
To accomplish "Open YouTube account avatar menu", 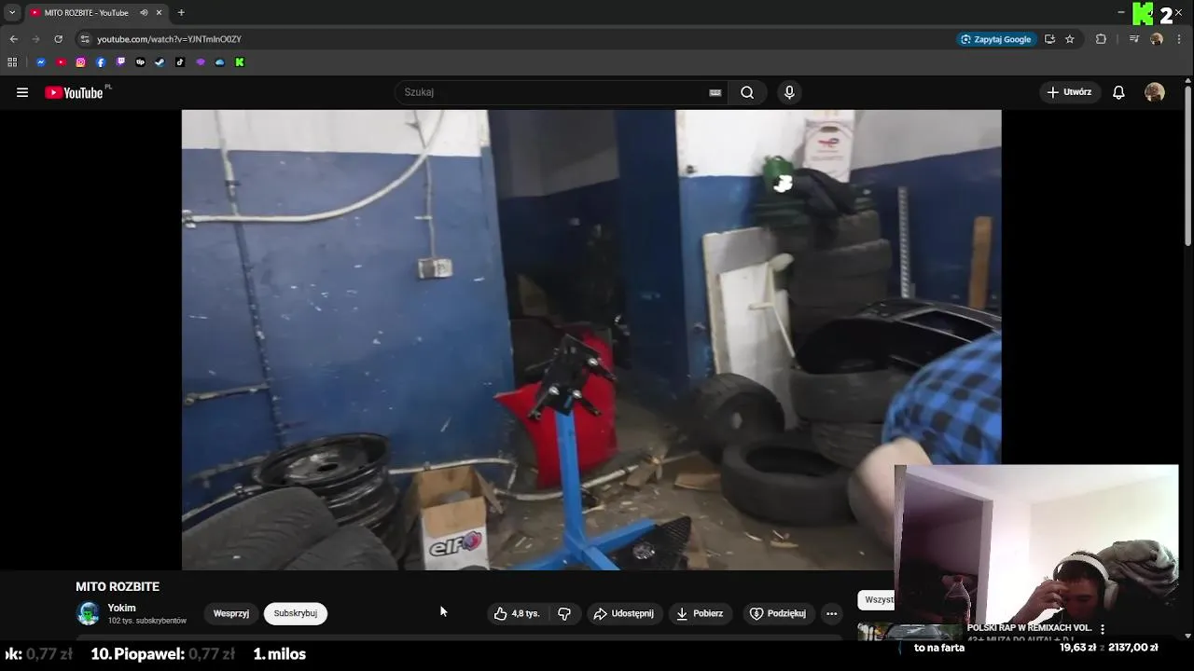I will pos(1155,92).
